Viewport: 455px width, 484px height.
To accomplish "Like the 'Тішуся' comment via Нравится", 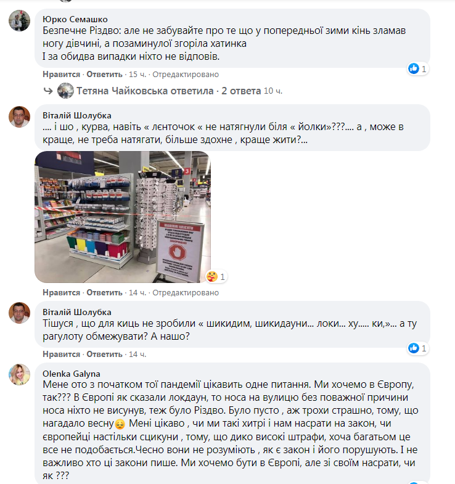I will pyautogui.click(x=62, y=355).
